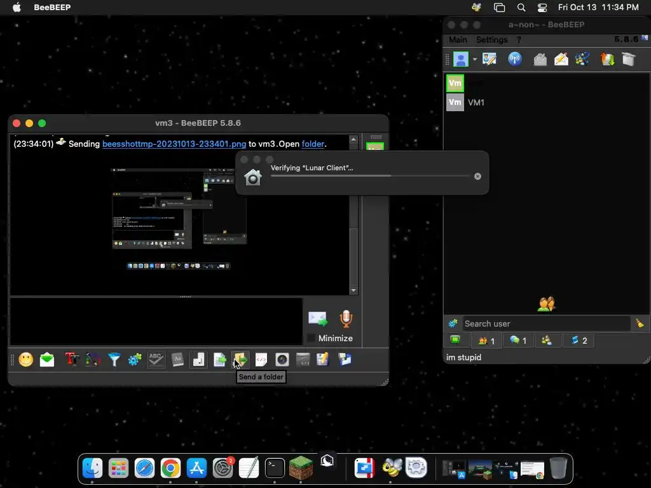Click the gray open-envelope icon in BeeBEEP toolbar
Screen dimensions: 651x488
540,59
